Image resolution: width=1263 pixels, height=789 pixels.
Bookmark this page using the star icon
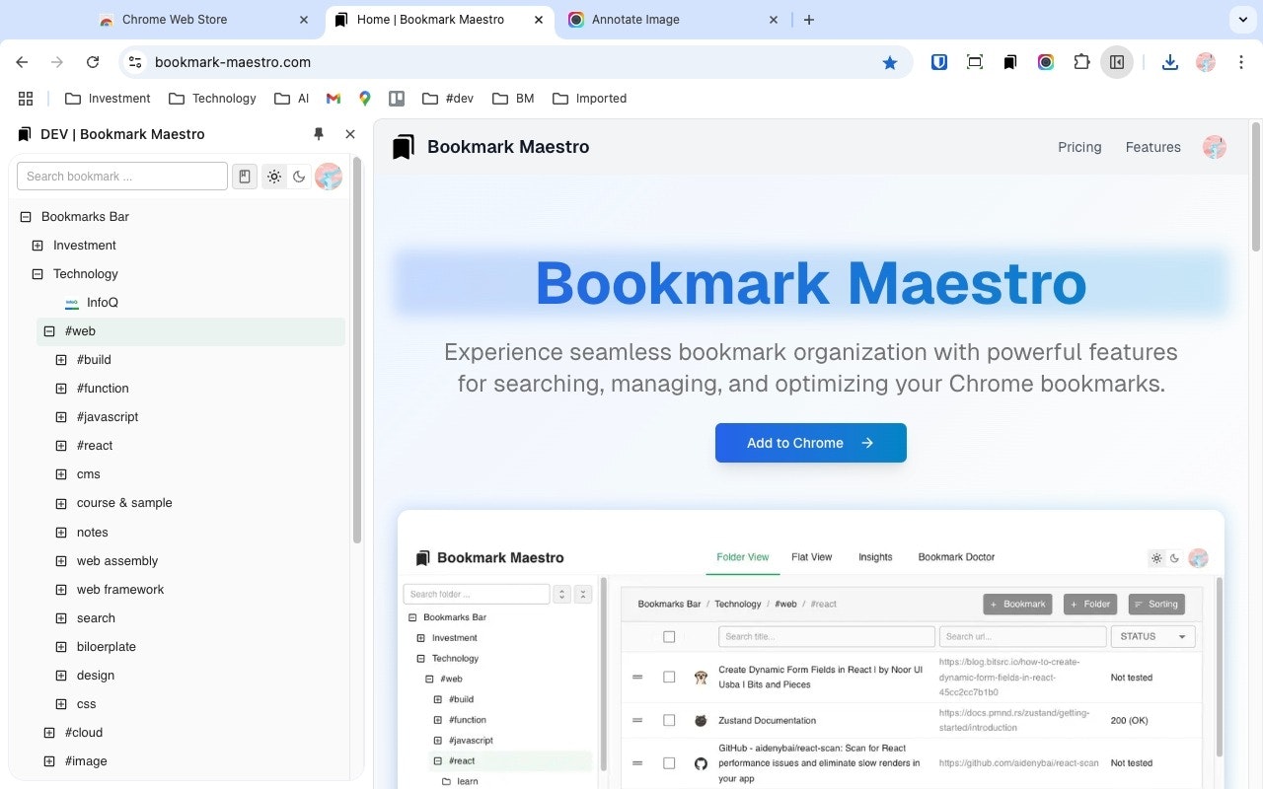click(890, 61)
